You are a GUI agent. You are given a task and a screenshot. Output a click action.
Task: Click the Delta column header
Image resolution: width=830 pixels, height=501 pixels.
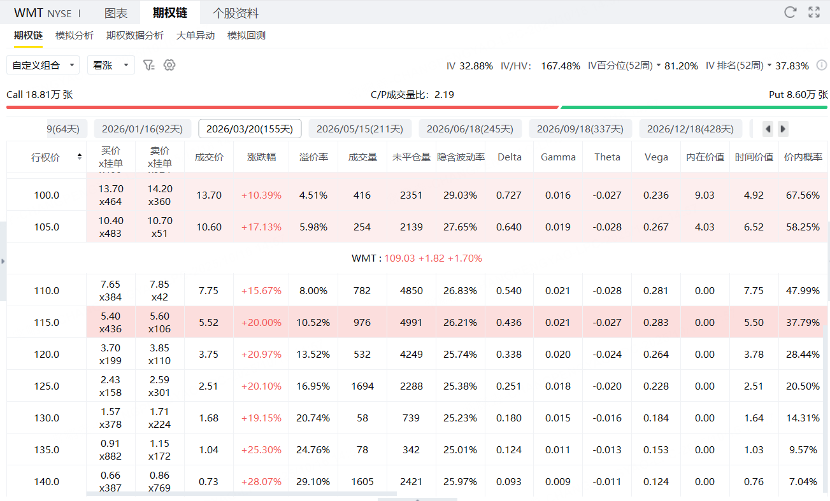click(x=510, y=157)
